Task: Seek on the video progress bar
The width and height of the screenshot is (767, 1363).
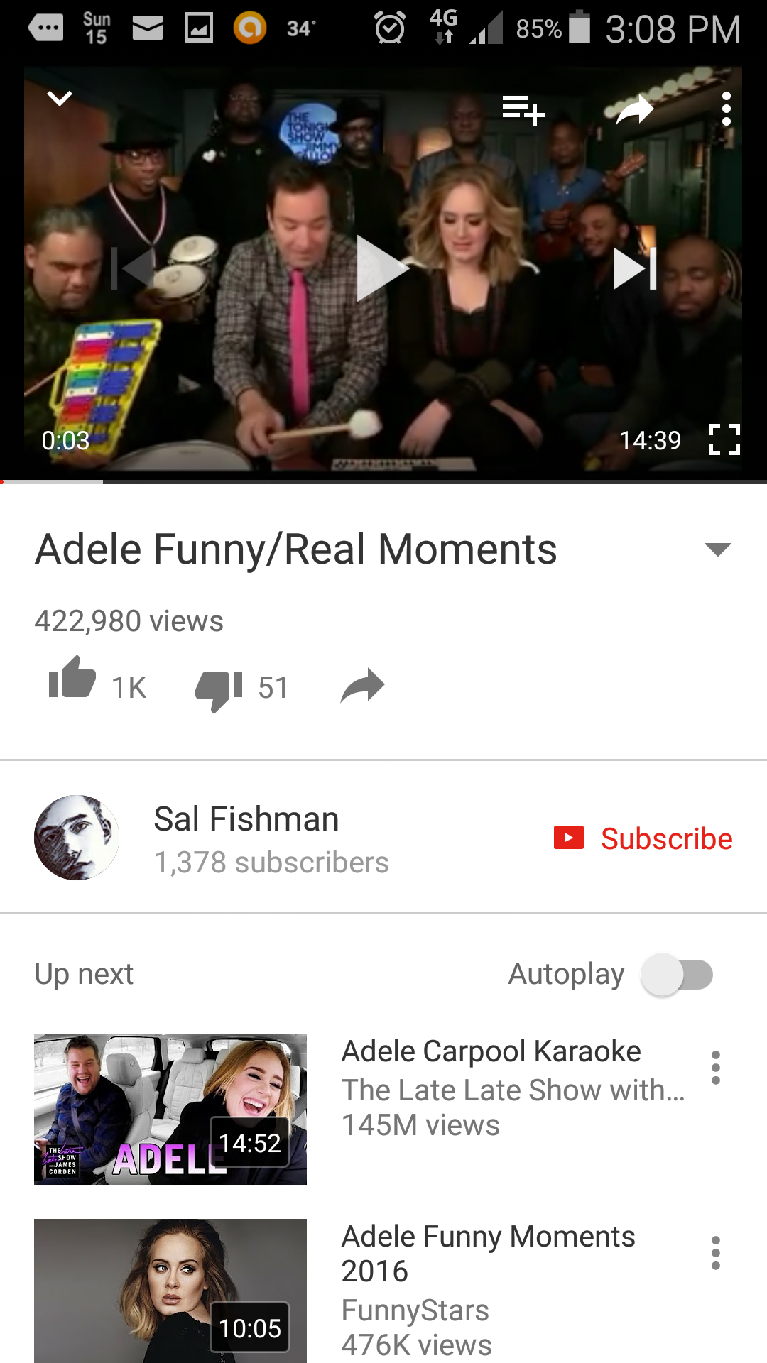Action: [383, 482]
